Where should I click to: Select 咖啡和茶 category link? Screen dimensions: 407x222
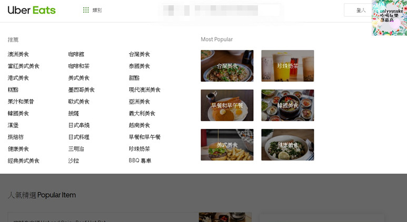tap(78, 66)
